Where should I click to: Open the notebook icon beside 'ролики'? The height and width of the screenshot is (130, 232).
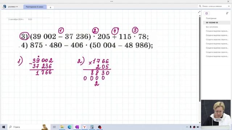[4, 6]
